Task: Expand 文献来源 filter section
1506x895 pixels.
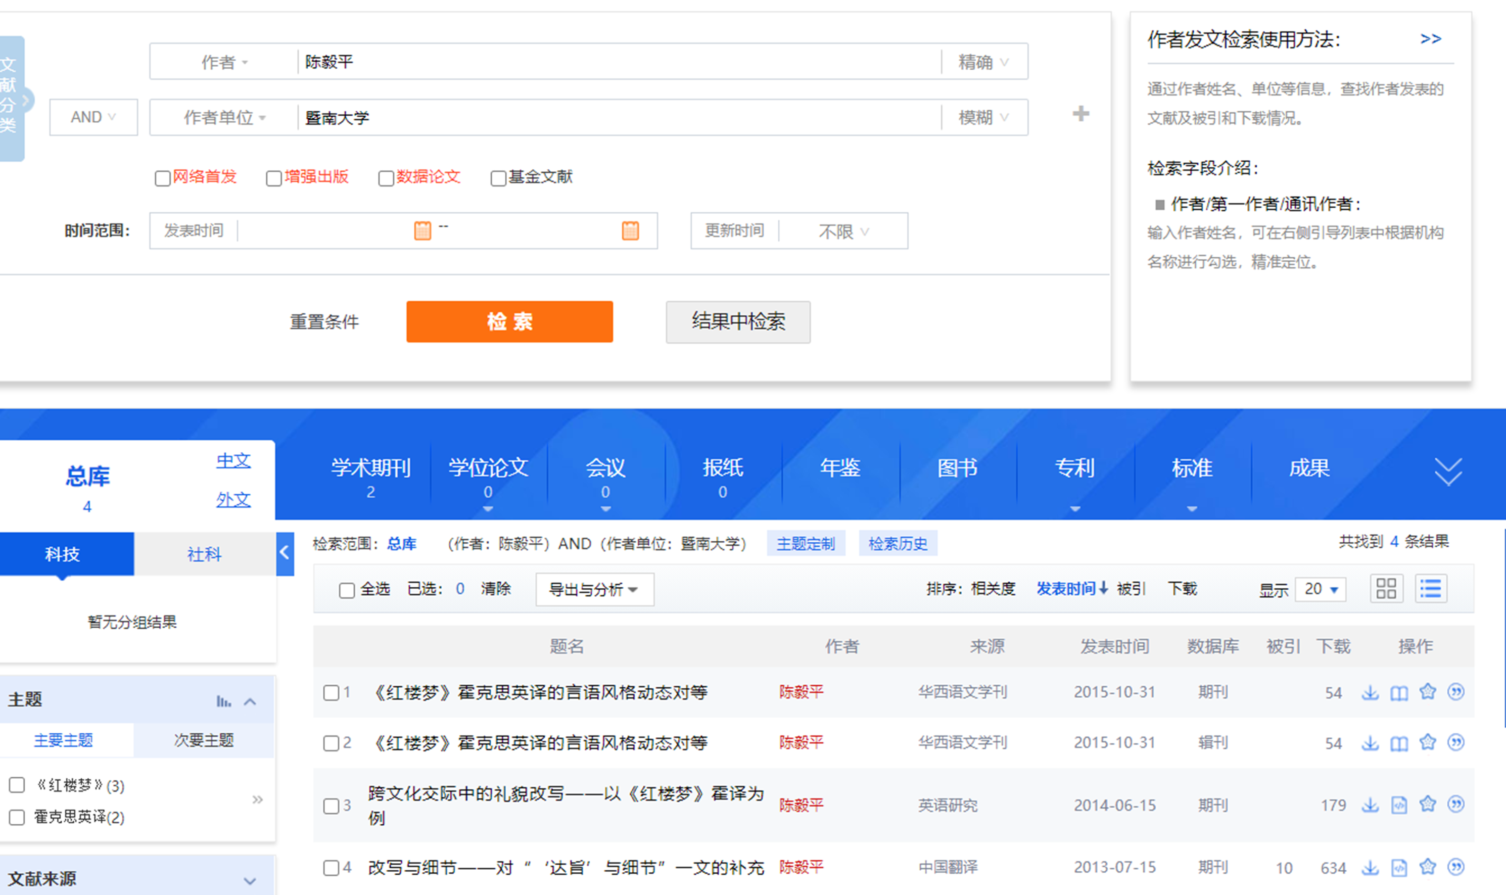Action: 250,880
